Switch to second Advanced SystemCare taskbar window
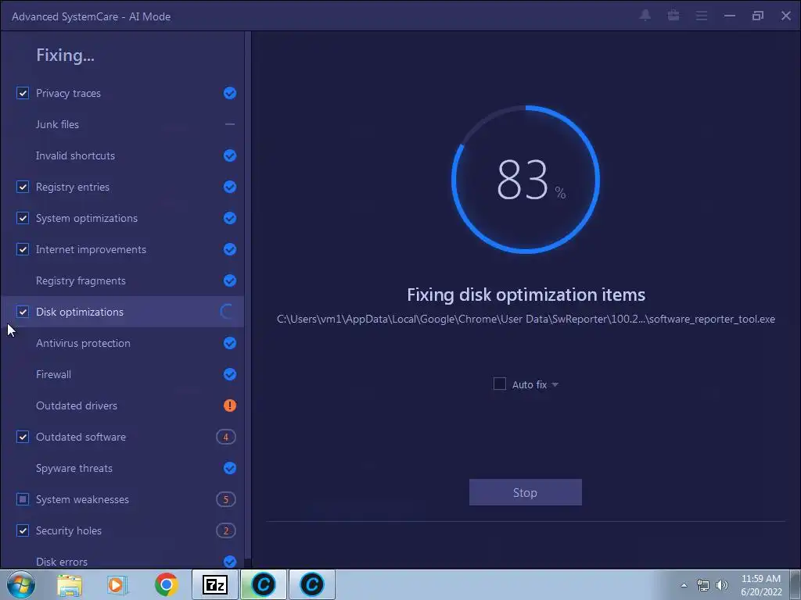This screenshot has height=600, width=801. point(312,584)
